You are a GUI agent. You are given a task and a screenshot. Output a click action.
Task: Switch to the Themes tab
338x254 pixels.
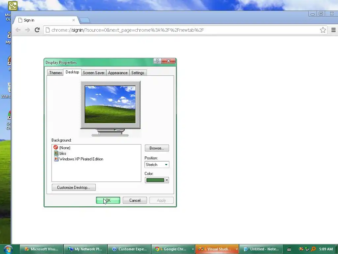tap(55, 72)
